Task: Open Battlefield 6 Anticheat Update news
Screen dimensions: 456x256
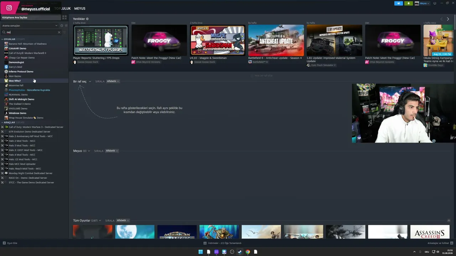Action: click(x=276, y=40)
